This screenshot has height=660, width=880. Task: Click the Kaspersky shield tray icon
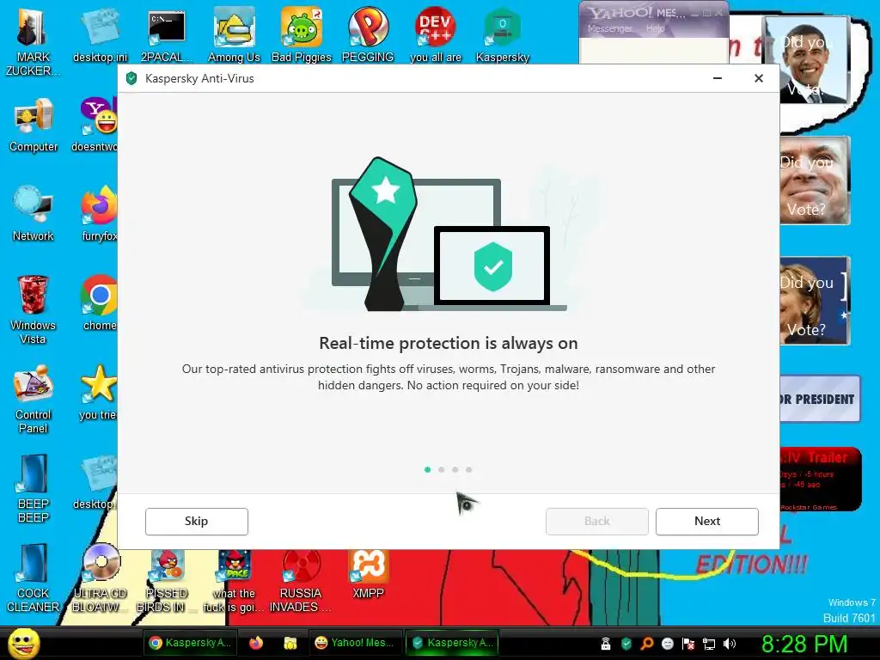626,644
